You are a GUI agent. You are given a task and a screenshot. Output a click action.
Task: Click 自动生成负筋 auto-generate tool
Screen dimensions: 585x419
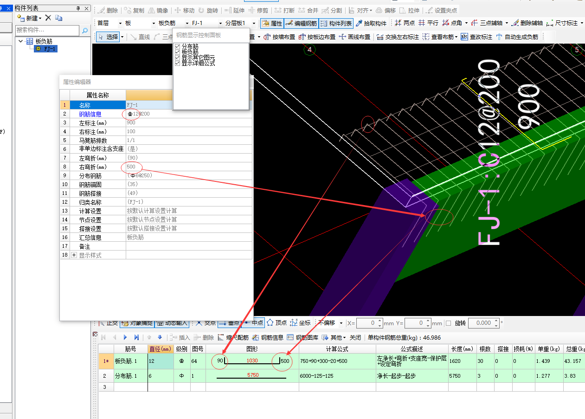(517, 37)
